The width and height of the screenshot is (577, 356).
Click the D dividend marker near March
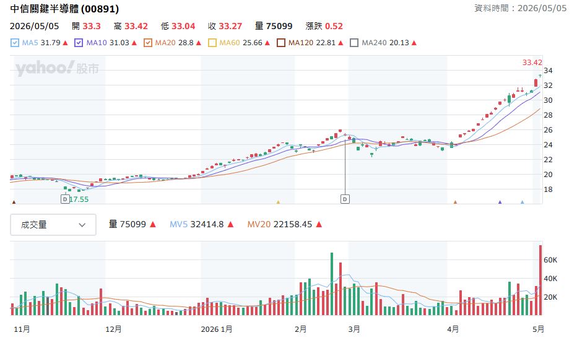pos(345,199)
